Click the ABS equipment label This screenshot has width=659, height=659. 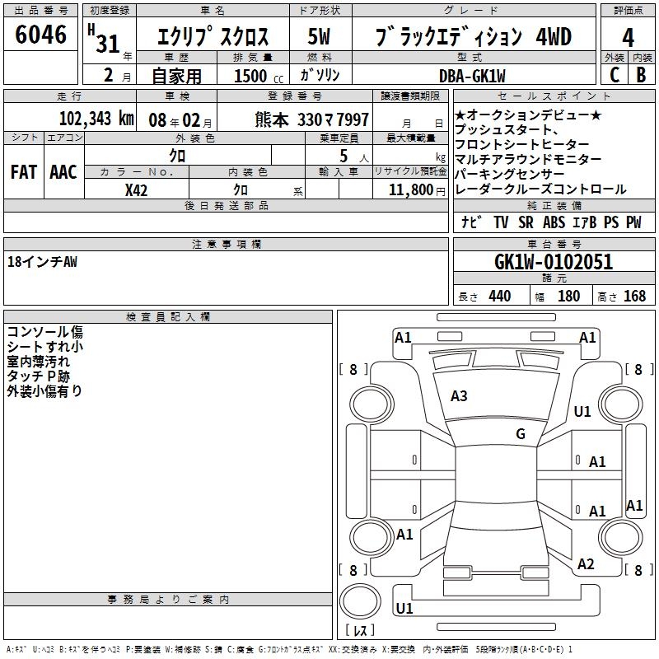554,222
